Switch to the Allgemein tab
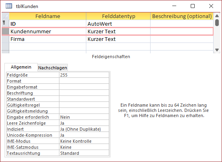This screenshot has width=222, height=162. point(21,67)
